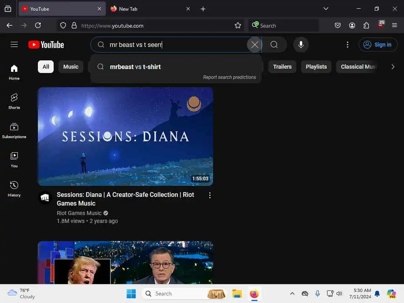
Task: Open Shorts in the sidebar
Action: click(x=14, y=101)
